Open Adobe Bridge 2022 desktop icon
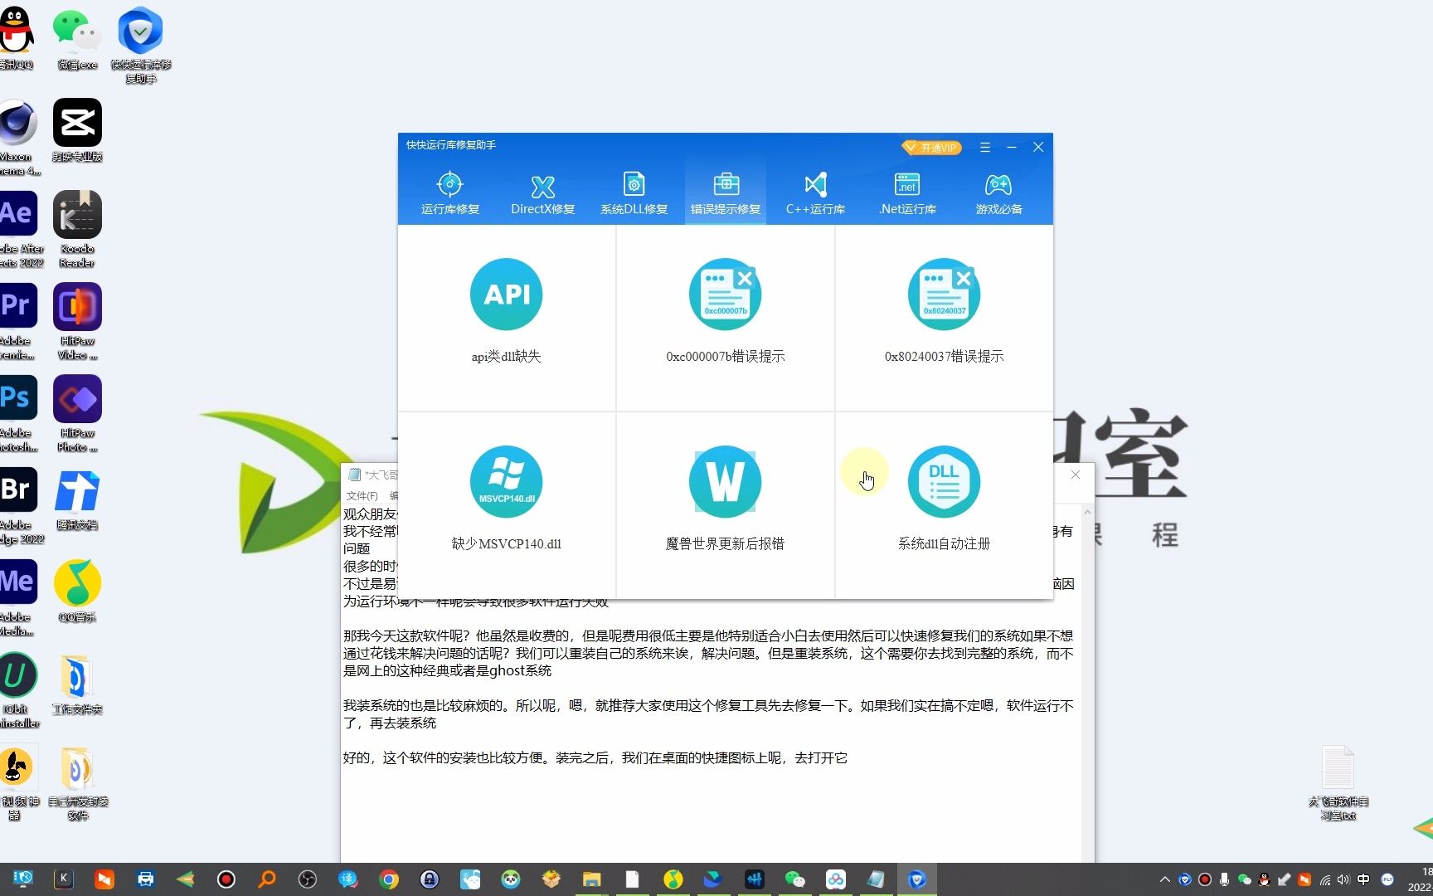The image size is (1433, 896). tap(19, 506)
